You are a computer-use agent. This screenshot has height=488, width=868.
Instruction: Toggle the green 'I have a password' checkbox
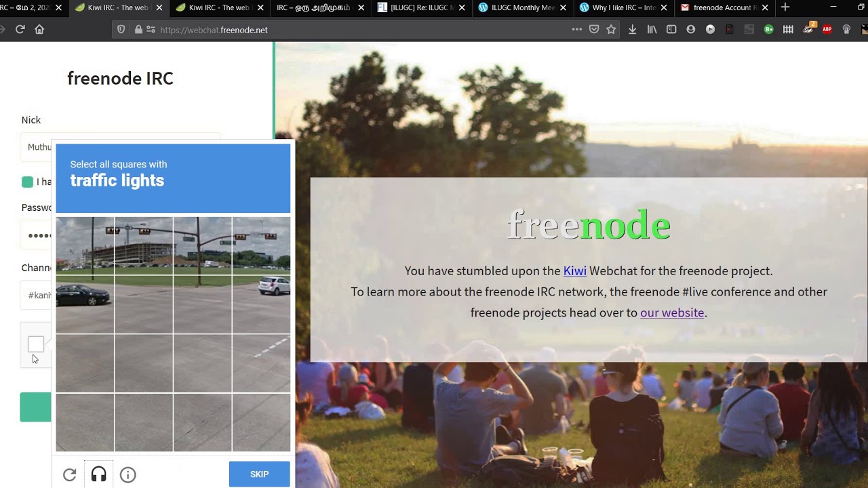pyautogui.click(x=27, y=182)
